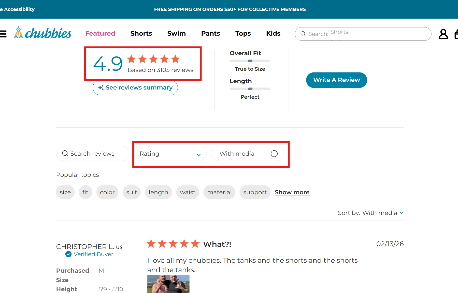Click the 4.9 overall star rating
The width and height of the screenshot is (458, 293).
pyautogui.click(x=153, y=59)
